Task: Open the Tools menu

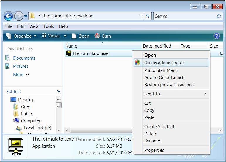Action: [x=49, y=26]
